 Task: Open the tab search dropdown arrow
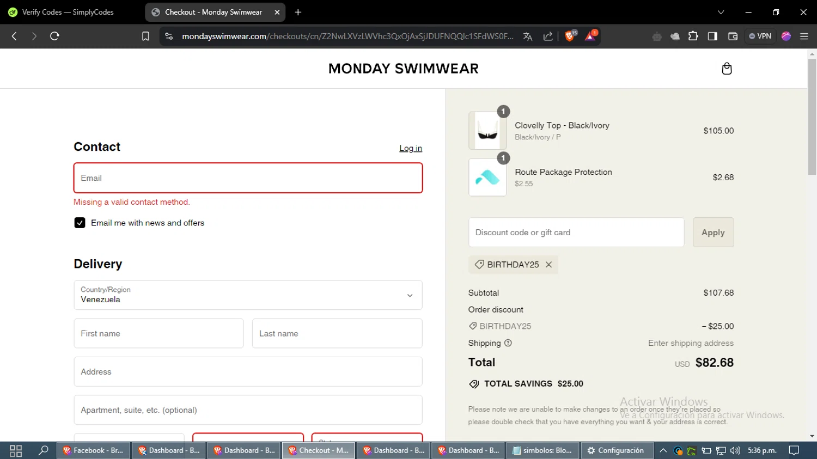721,12
